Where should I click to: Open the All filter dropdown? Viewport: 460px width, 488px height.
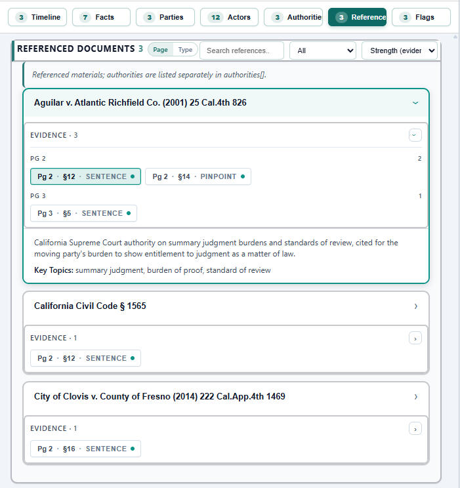point(322,51)
